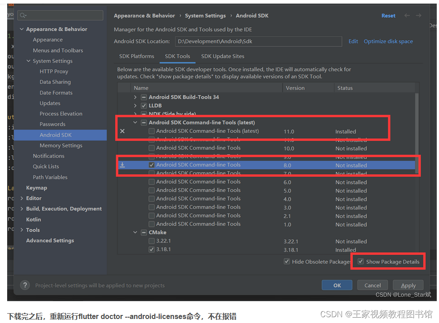This screenshot has height=323, width=439.
Task: Click the download marker on Command-line Tools 8.0 row
Action: click(x=122, y=165)
